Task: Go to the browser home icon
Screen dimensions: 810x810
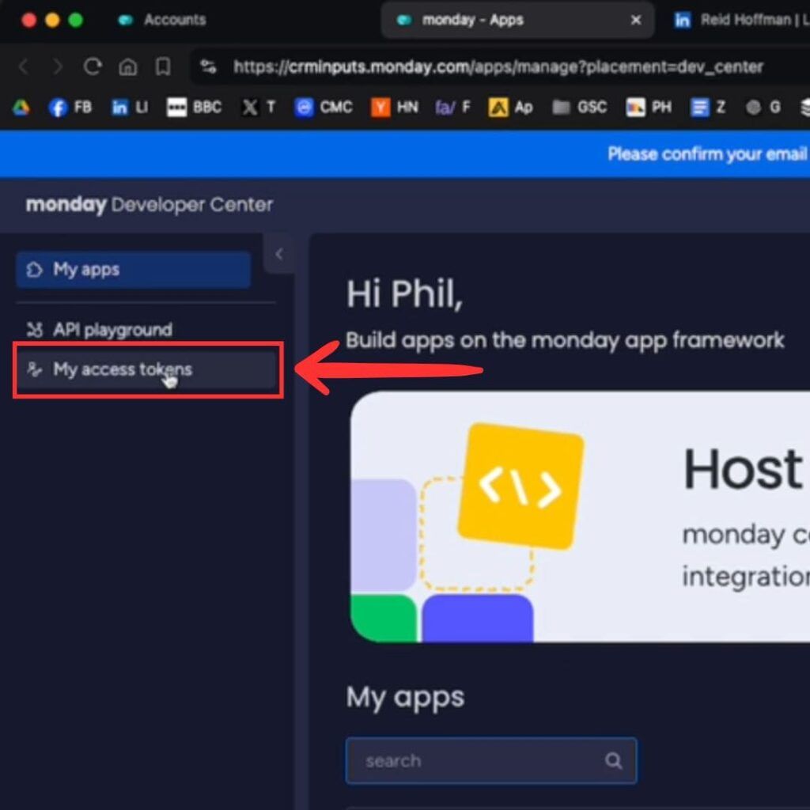Action: [x=127, y=66]
